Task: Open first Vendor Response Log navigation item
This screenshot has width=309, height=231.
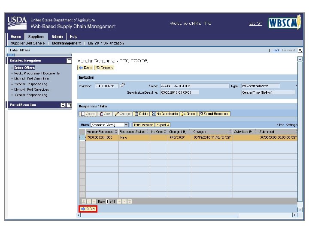Action: pyautogui.click(x=31, y=84)
